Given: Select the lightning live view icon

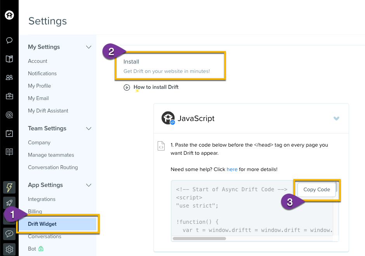Looking at the screenshot, I should [x=9, y=187].
